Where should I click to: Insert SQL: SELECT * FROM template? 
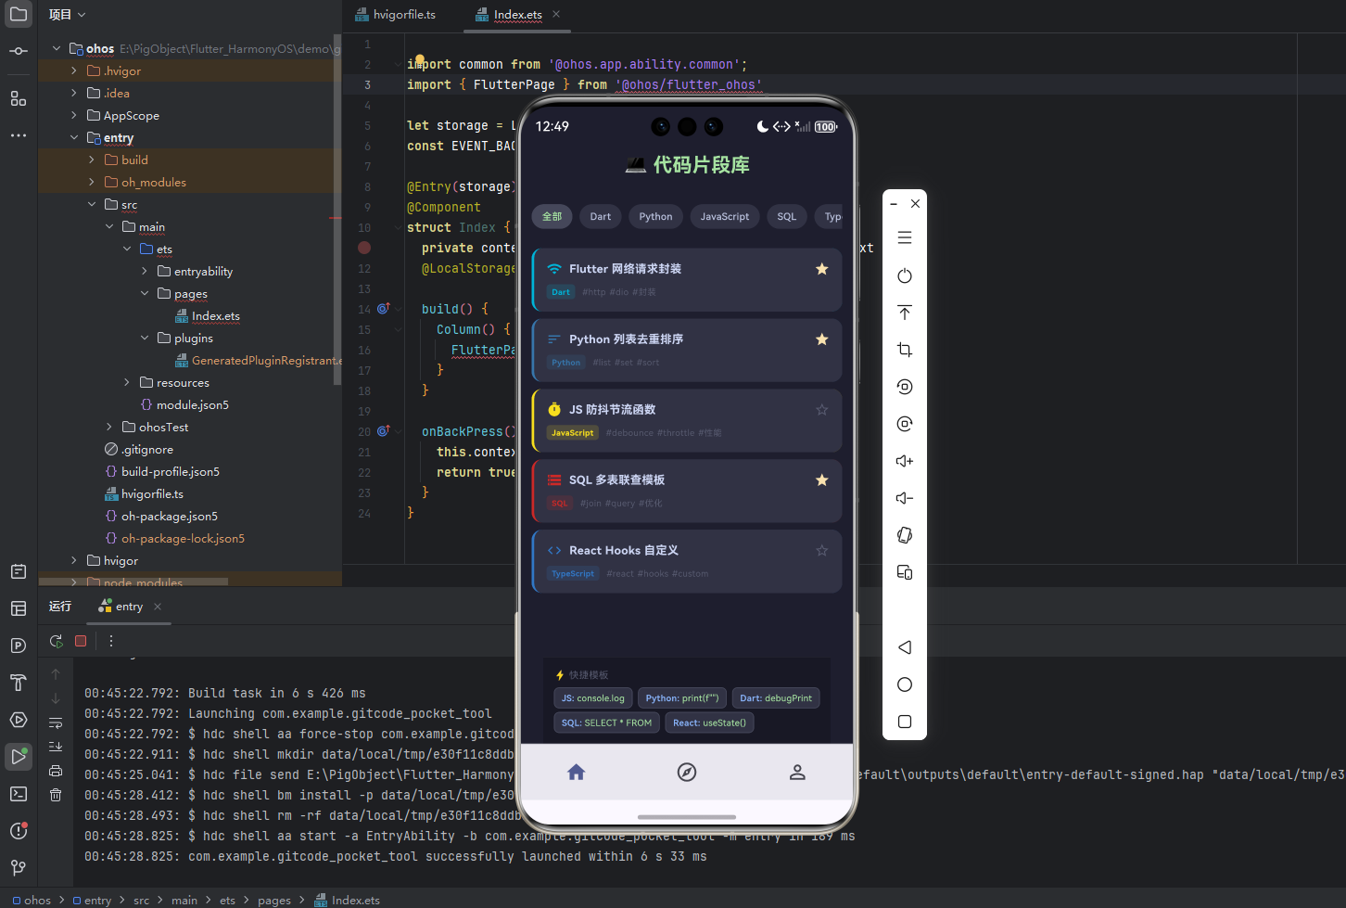click(606, 723)
